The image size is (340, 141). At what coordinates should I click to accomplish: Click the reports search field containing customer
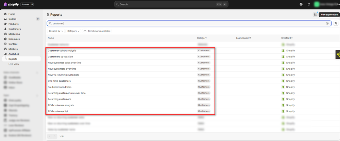click(x=189, y=23)
